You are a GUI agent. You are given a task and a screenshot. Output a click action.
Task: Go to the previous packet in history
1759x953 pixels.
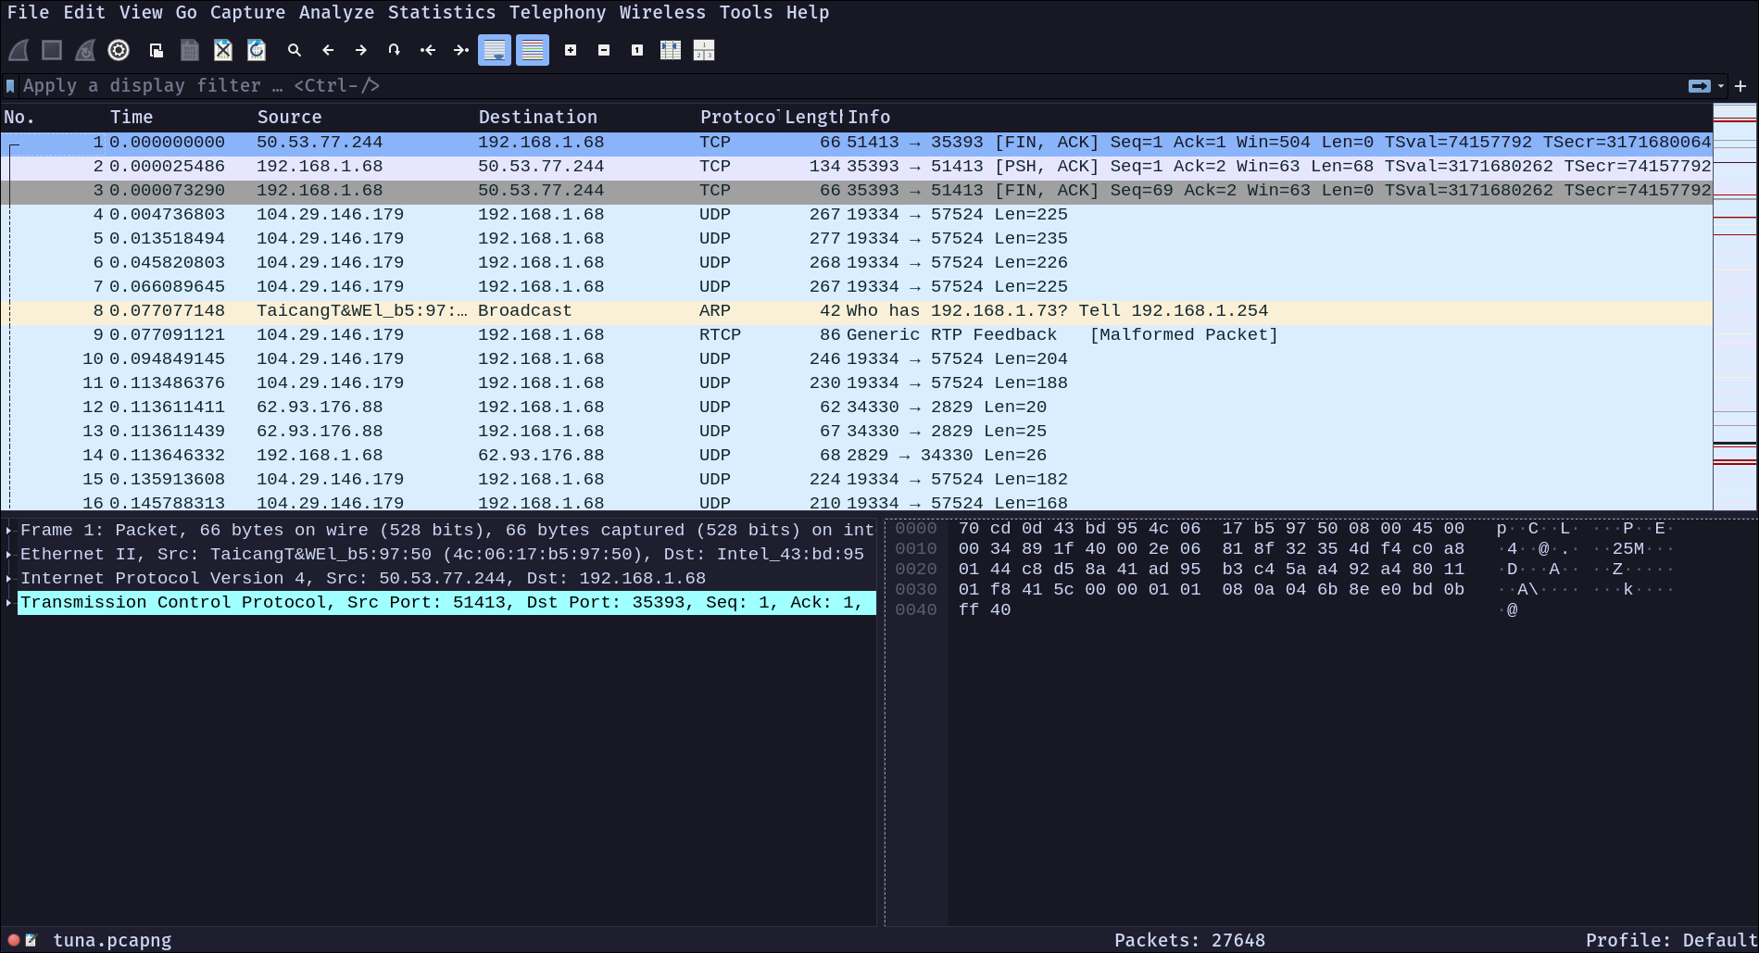pos(328,50)
